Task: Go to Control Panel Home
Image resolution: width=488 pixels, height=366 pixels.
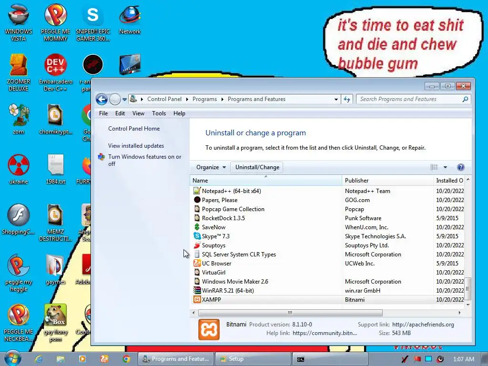Action: pos(134,129)
